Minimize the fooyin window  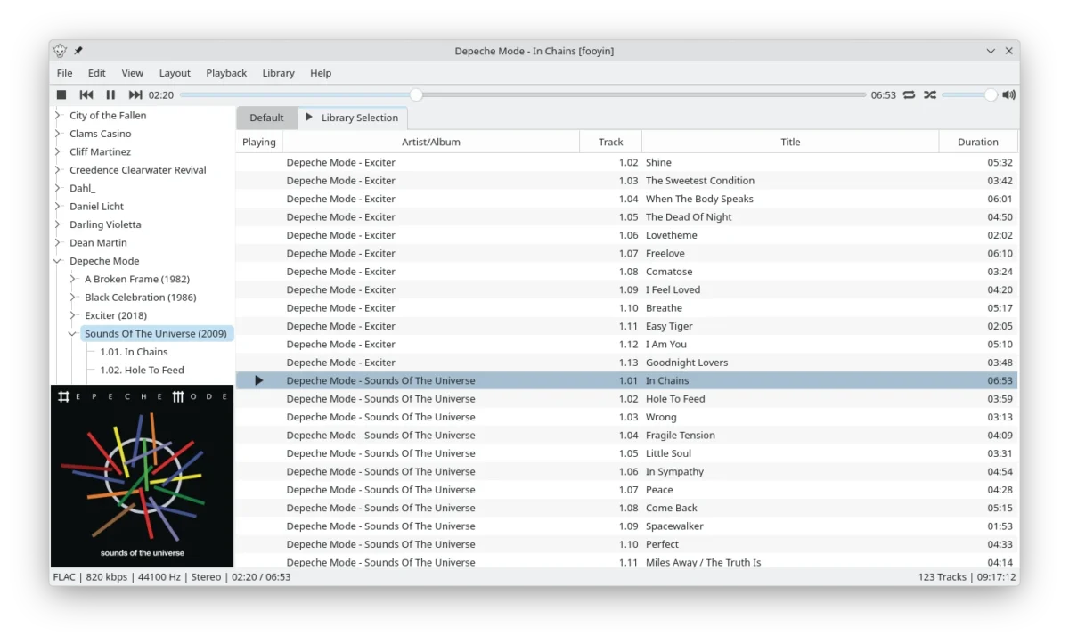pyautogui.click(x=991, y=51)
